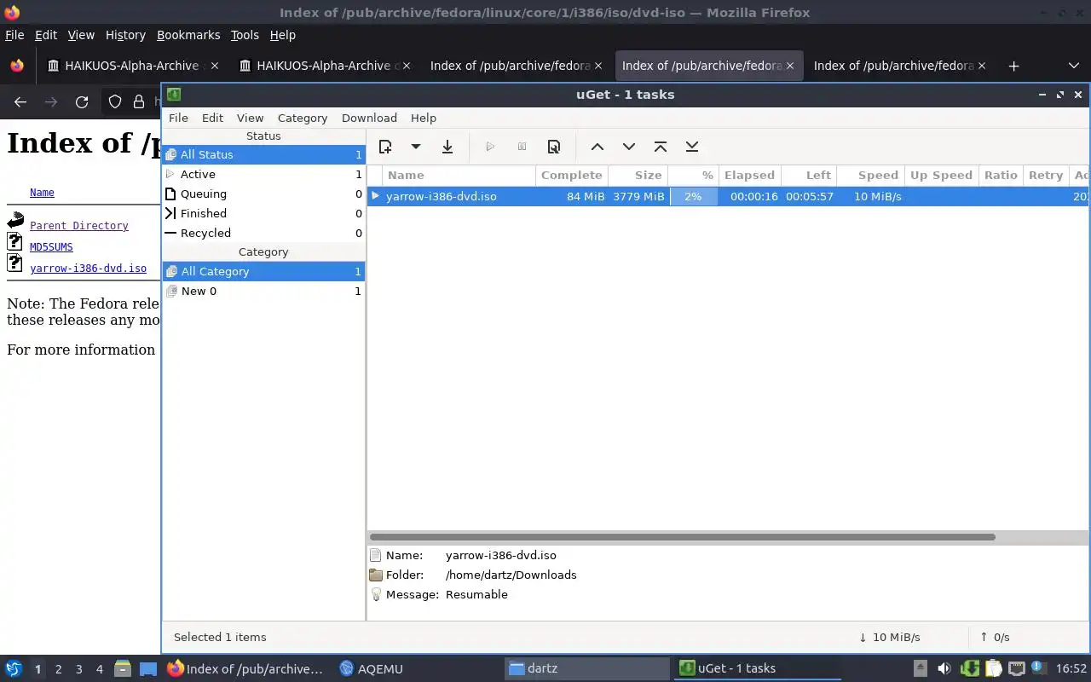Open Firefox Tools menu
The width and height of the screenshot is (1091, 682).
pos(245,35)
